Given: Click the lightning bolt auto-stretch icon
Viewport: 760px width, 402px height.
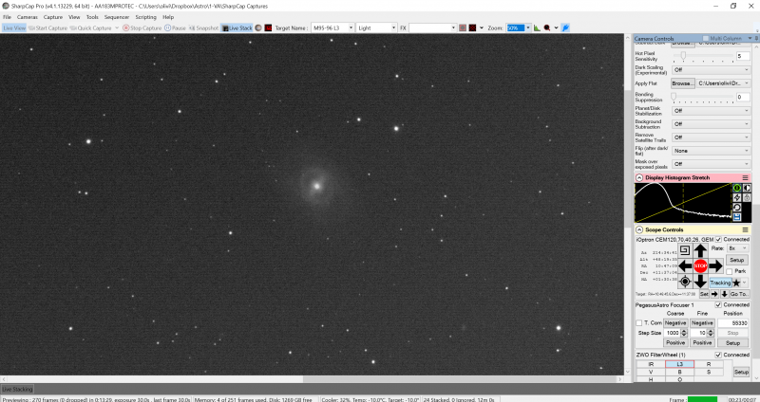Looking at the screenshot, I should 737,197.
